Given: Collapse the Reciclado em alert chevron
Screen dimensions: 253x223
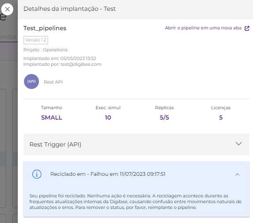Looking at the screenshot, I should (x=237, y=174).
